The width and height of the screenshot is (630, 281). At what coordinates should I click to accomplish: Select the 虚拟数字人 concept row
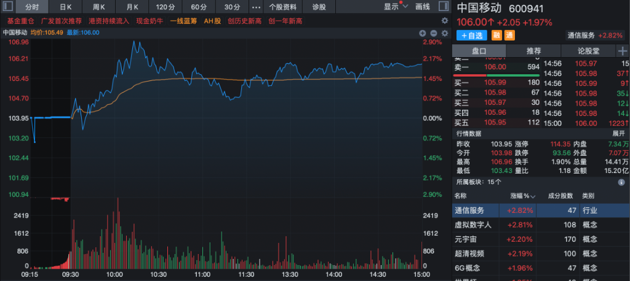541,225
